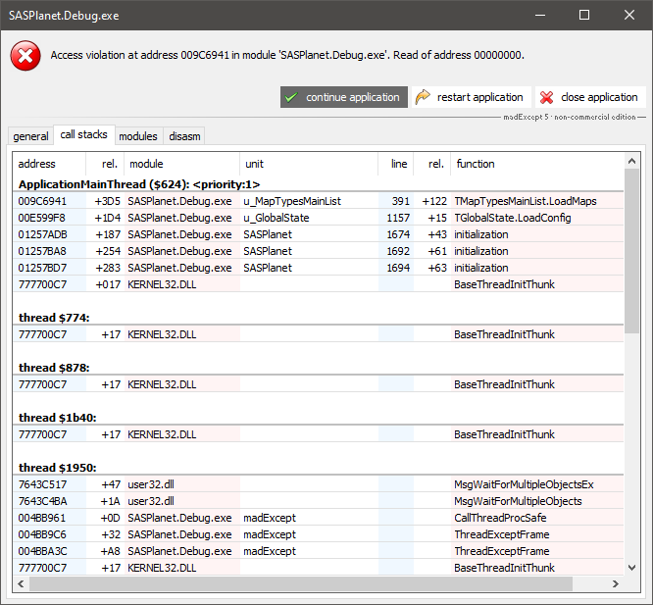The width and height of the screenshot is (653, 605).
Task: Click line number 391
Action: (401, 201)
